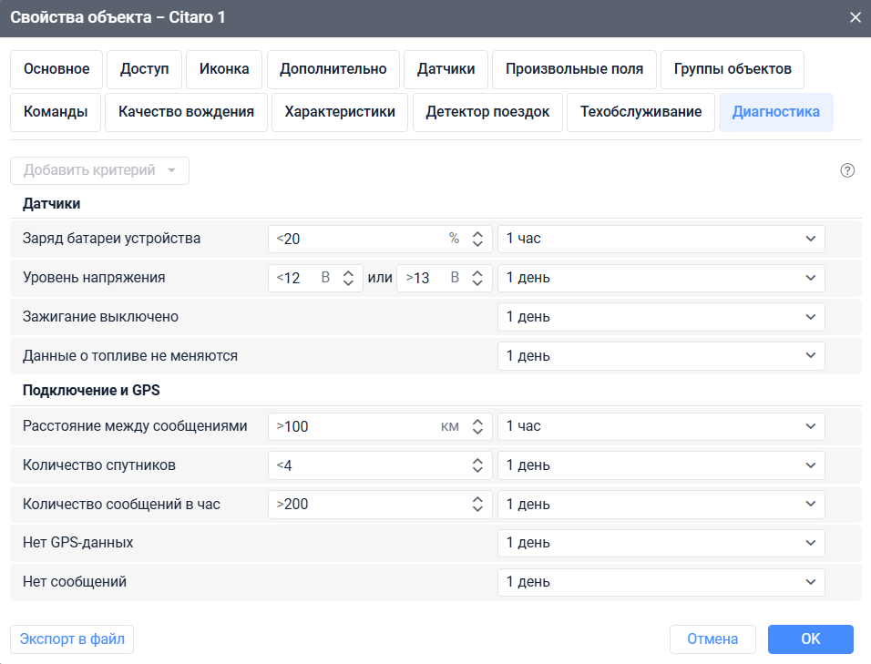Confirm changes with the ОК button

click(810, 638)
